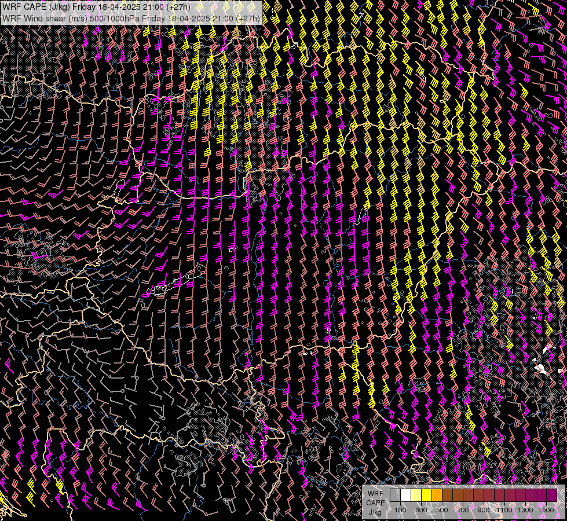Click the '500' legend value

(442, 510)
